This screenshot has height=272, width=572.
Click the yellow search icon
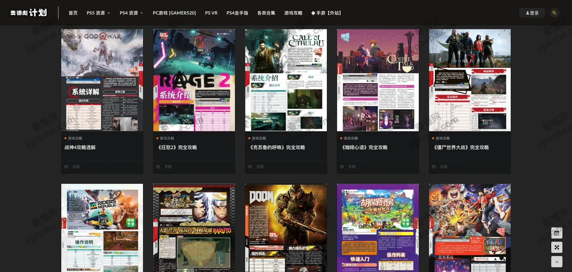point(554,13)
